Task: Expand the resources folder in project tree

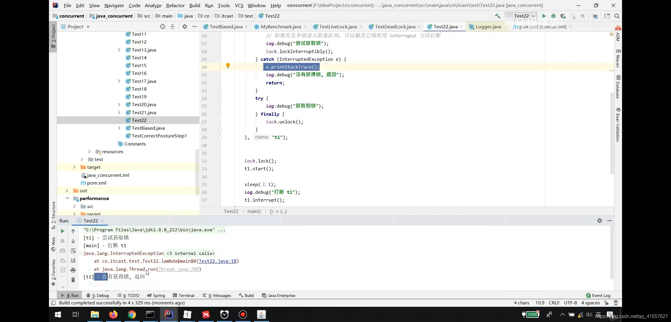Action: (x=90, y=151)
